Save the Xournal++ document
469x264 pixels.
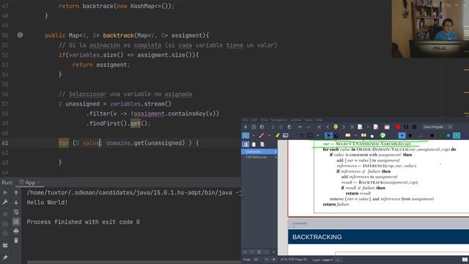tap(245, 127)
